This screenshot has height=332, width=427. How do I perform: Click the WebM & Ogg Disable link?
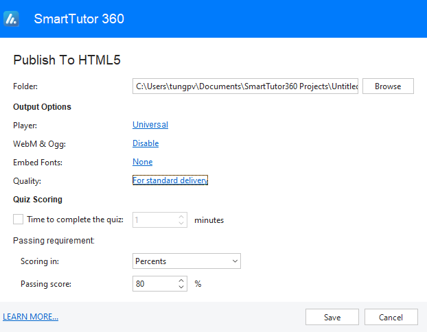click(146, 143)
